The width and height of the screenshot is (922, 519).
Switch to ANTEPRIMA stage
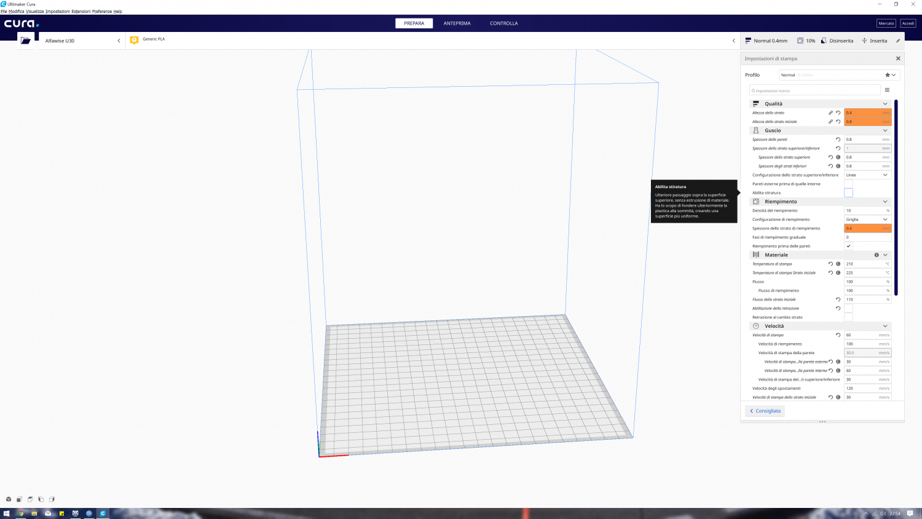[x=457, y=23]
